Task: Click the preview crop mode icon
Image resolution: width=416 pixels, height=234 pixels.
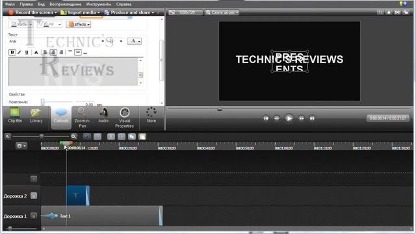Action: [380, 12]
